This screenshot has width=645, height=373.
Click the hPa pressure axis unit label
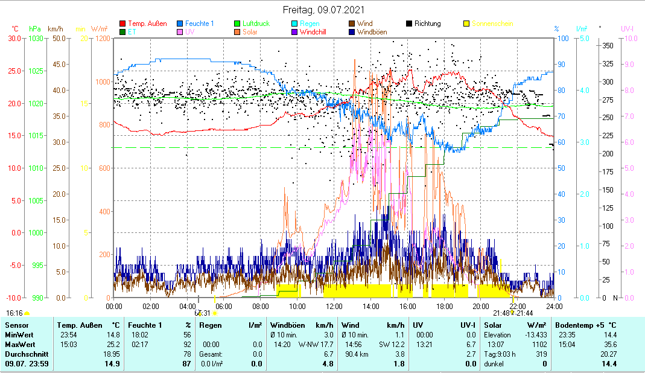[x=36, y=28]
